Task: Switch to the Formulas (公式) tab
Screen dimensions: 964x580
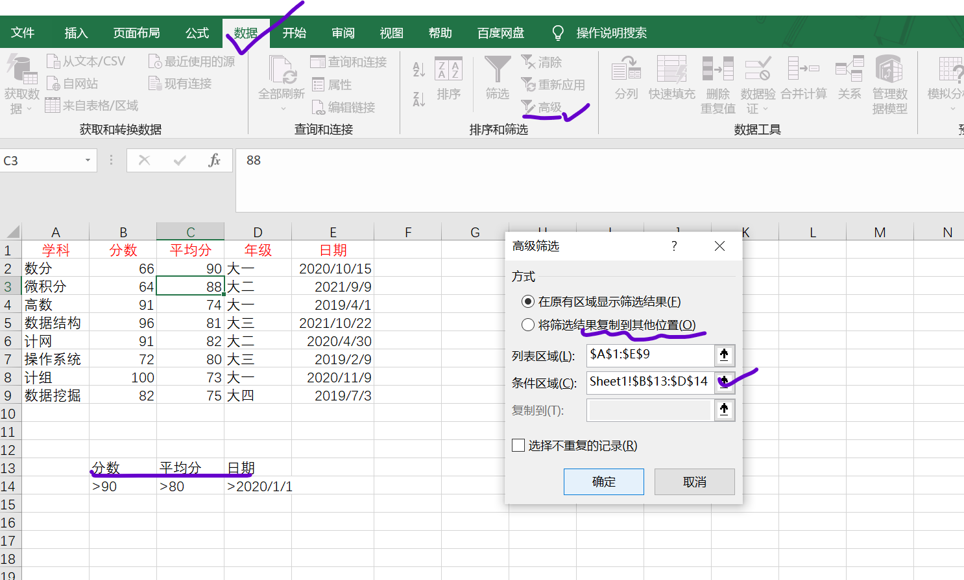Action: (197, 33)
